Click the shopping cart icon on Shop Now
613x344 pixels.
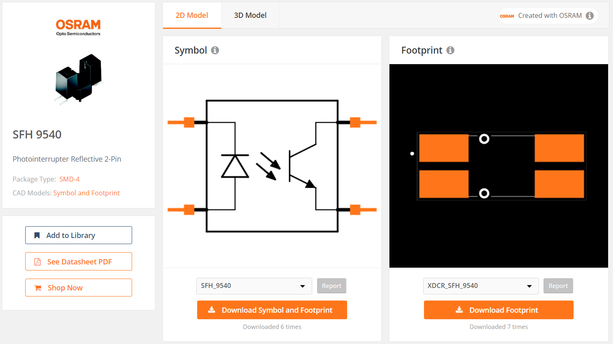(38, 288)
